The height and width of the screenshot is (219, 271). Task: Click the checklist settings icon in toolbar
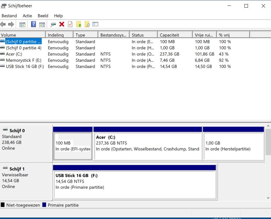(x=95, y=24)
